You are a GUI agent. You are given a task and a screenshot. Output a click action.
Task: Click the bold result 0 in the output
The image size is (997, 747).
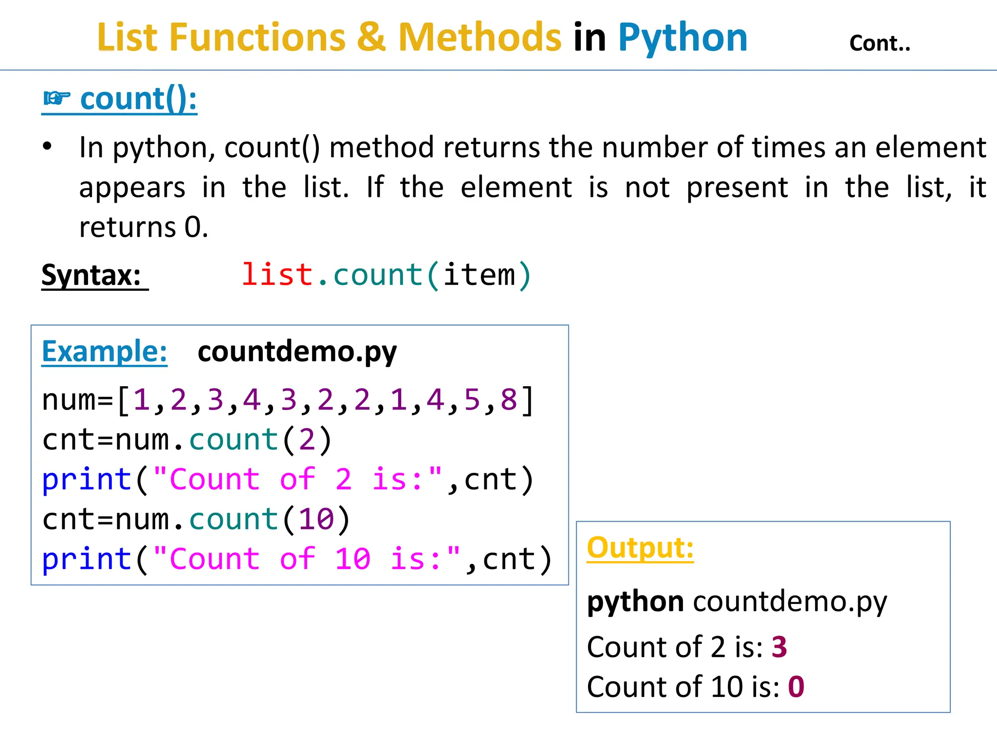(x=796, y=687)
